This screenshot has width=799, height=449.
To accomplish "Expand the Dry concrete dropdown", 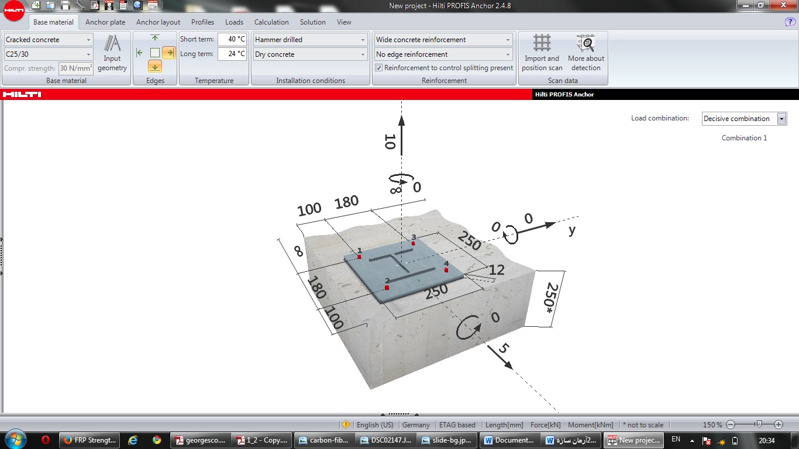I will [x=363, y=54].
